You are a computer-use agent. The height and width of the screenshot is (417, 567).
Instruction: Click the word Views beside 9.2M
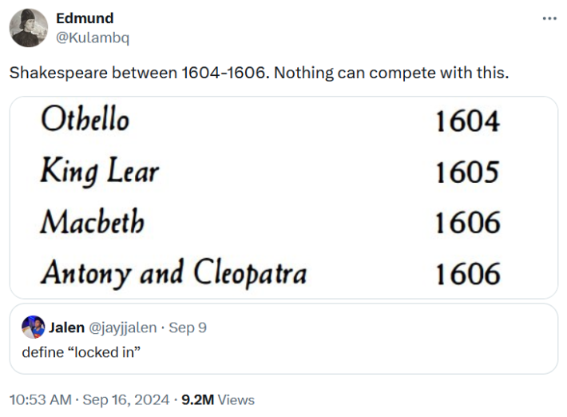(236, 399)
